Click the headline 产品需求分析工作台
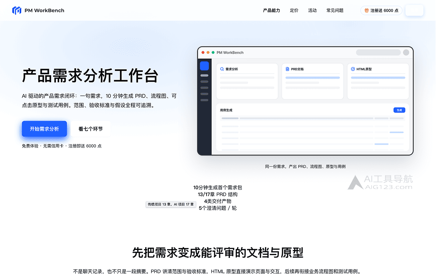Viewport: 438px width, 274px height. (x=90, y=76)
